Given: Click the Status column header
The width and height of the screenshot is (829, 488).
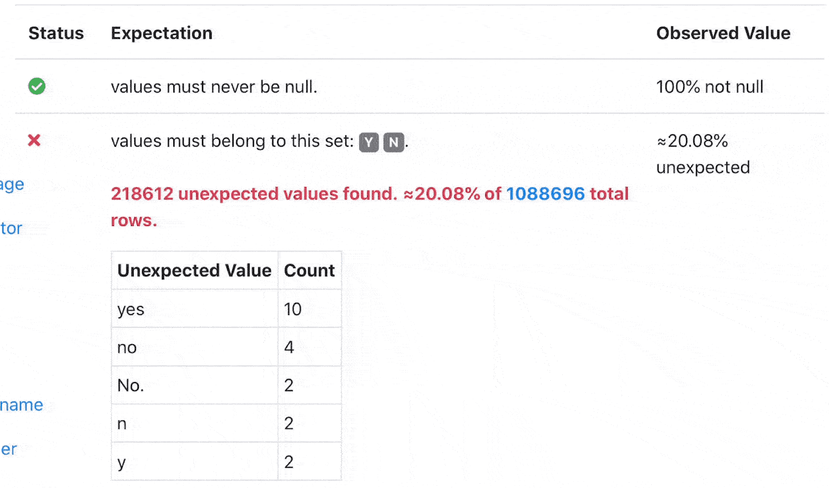Looking at the screenshot, I should [x=56, y=33].
